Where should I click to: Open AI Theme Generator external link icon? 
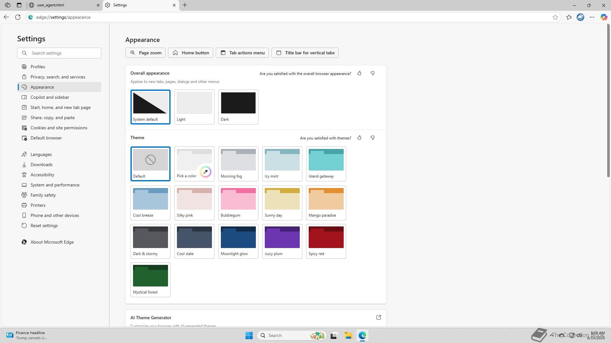tap(379, 317)
